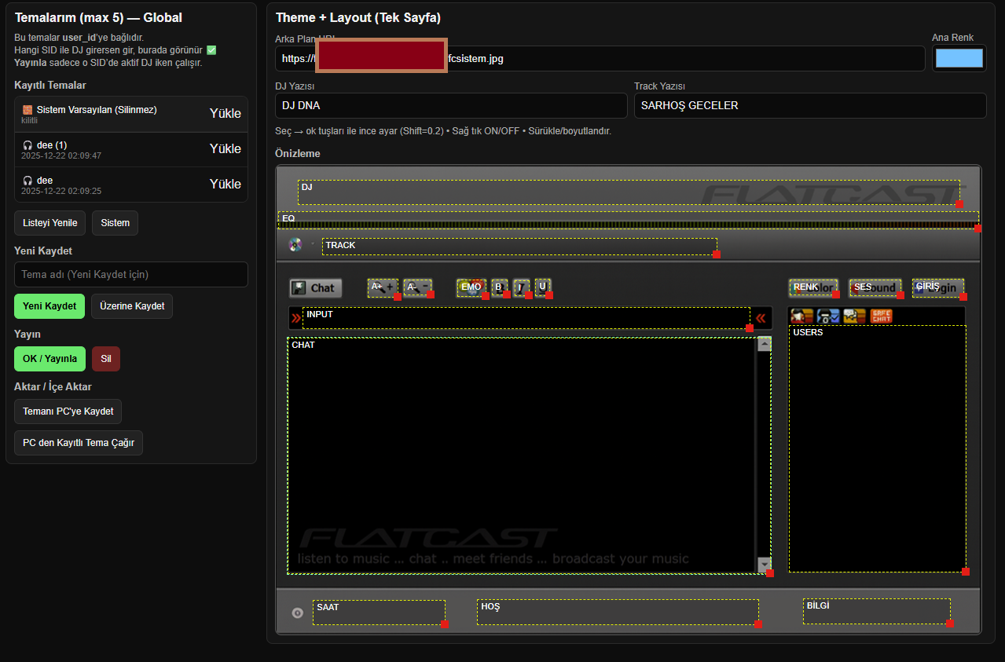This screenshot has height=662, width=1005.
Task: Select the EMO emoticon box
Action: click(x=471, y=287)
